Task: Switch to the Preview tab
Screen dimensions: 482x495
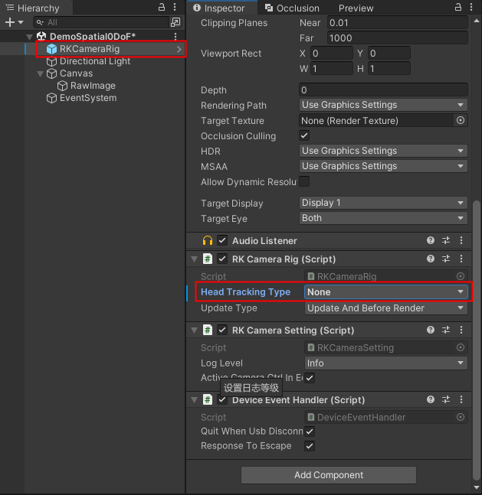Action: pyautogui.click(x=356, y=8)
